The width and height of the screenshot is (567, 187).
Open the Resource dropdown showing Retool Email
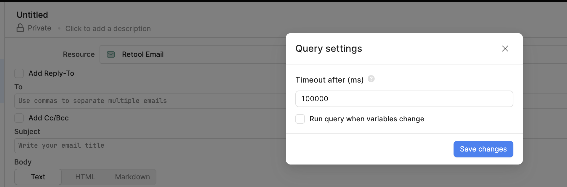click(193, 54)
